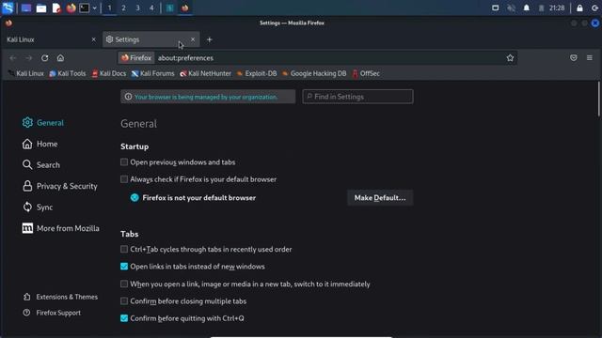Toggle the muted volume icon
This screenshot has width=602, height=338.
click(x=511, y=8)
